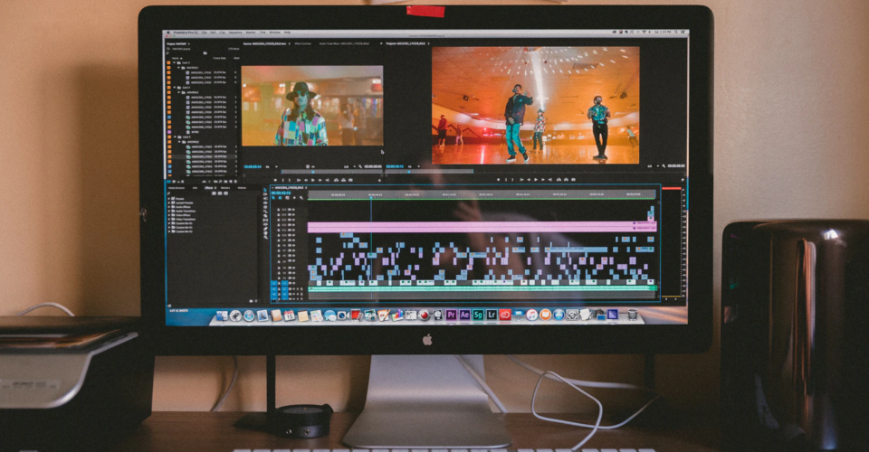Toggle V1 track output eye
869x452 pixels.
pyautogui.click(x=293, y=283)
